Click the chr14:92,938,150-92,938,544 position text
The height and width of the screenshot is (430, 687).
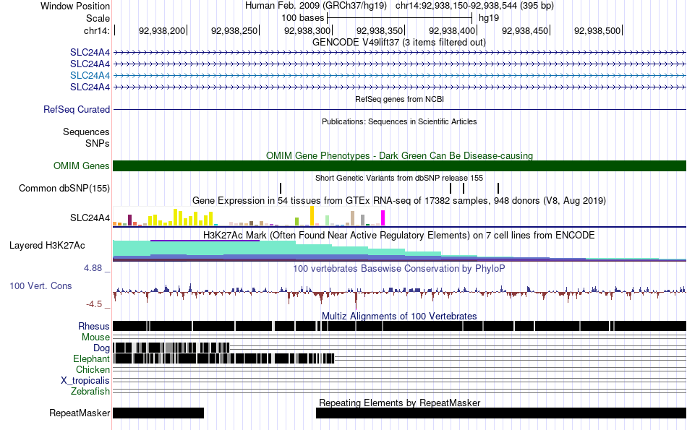(474, 6)
